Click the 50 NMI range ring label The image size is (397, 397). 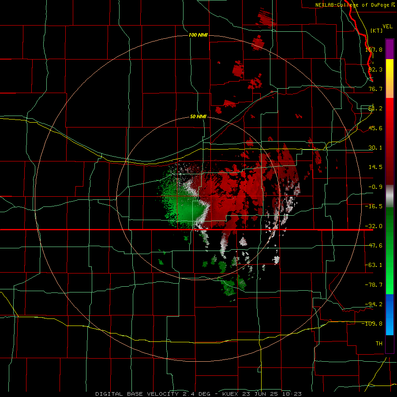pyautogui.click(x=198, y=117)
